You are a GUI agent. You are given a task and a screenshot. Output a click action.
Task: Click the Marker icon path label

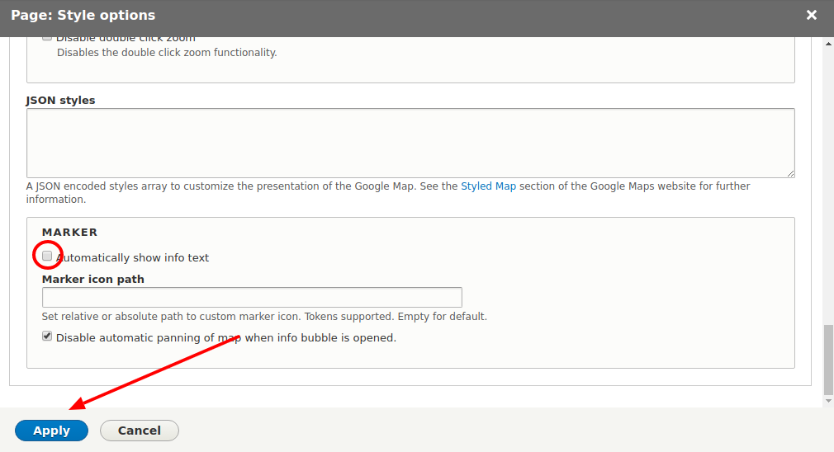click(92, 279)
